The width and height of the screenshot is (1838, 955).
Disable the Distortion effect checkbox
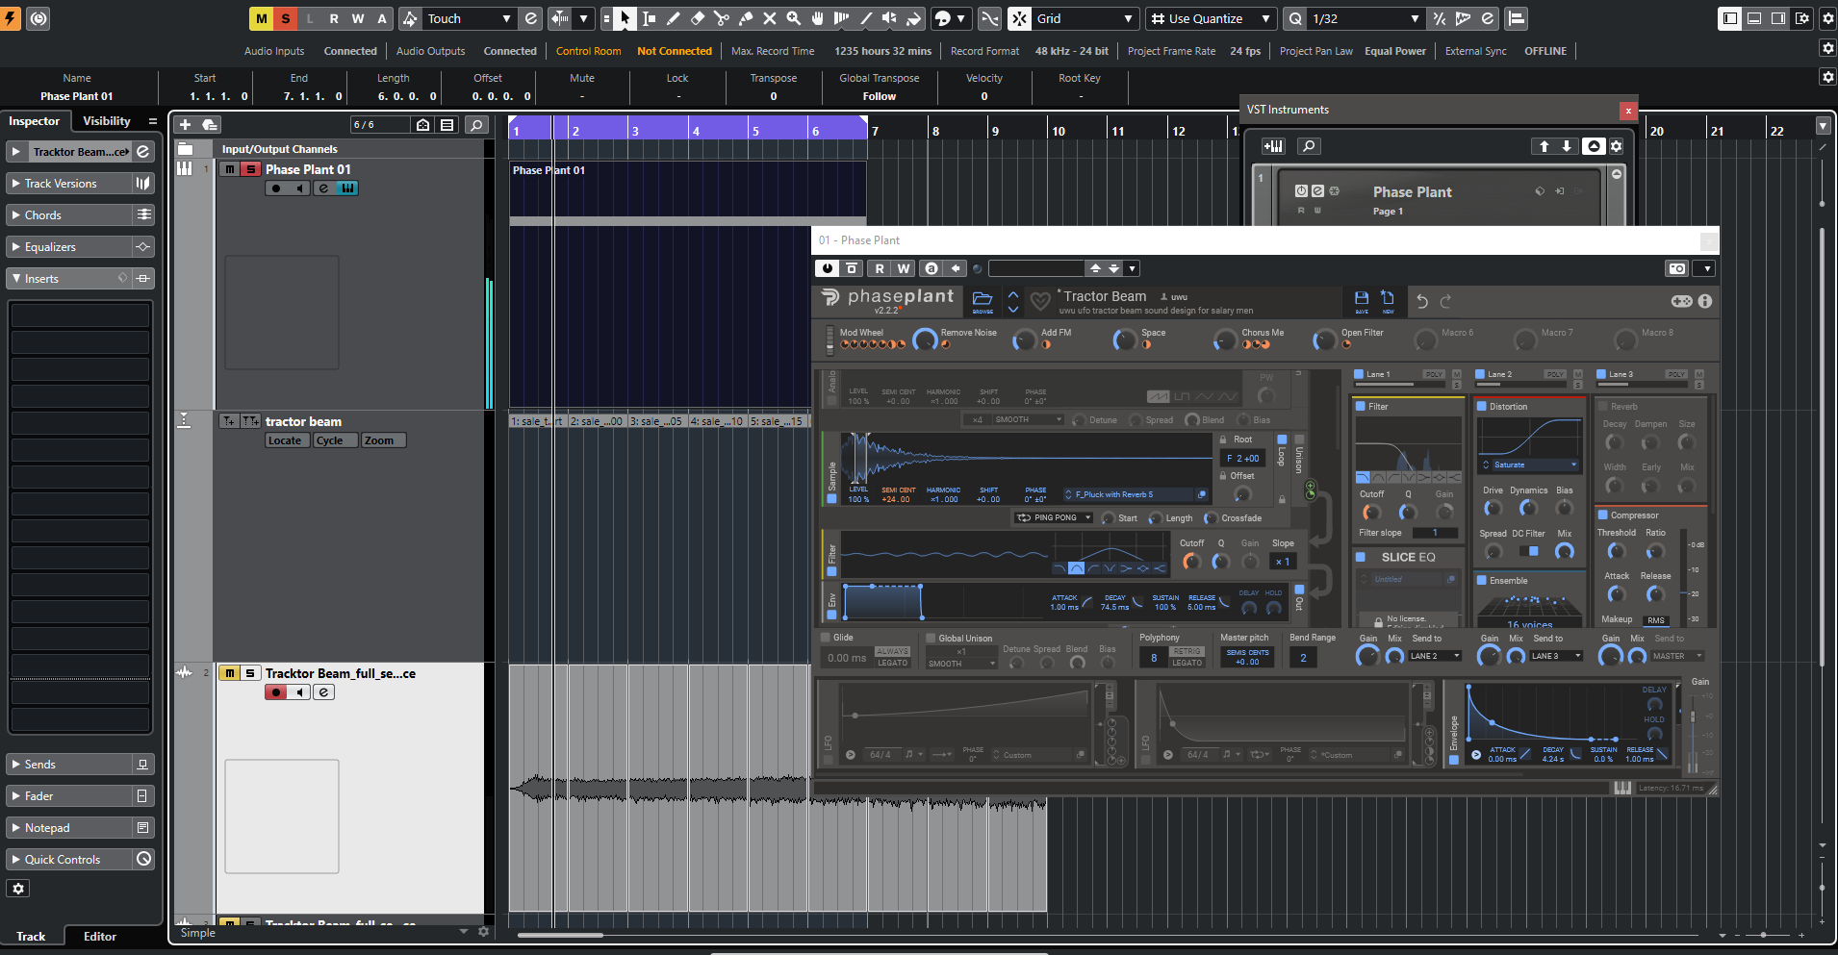(x=1482, y=406)
